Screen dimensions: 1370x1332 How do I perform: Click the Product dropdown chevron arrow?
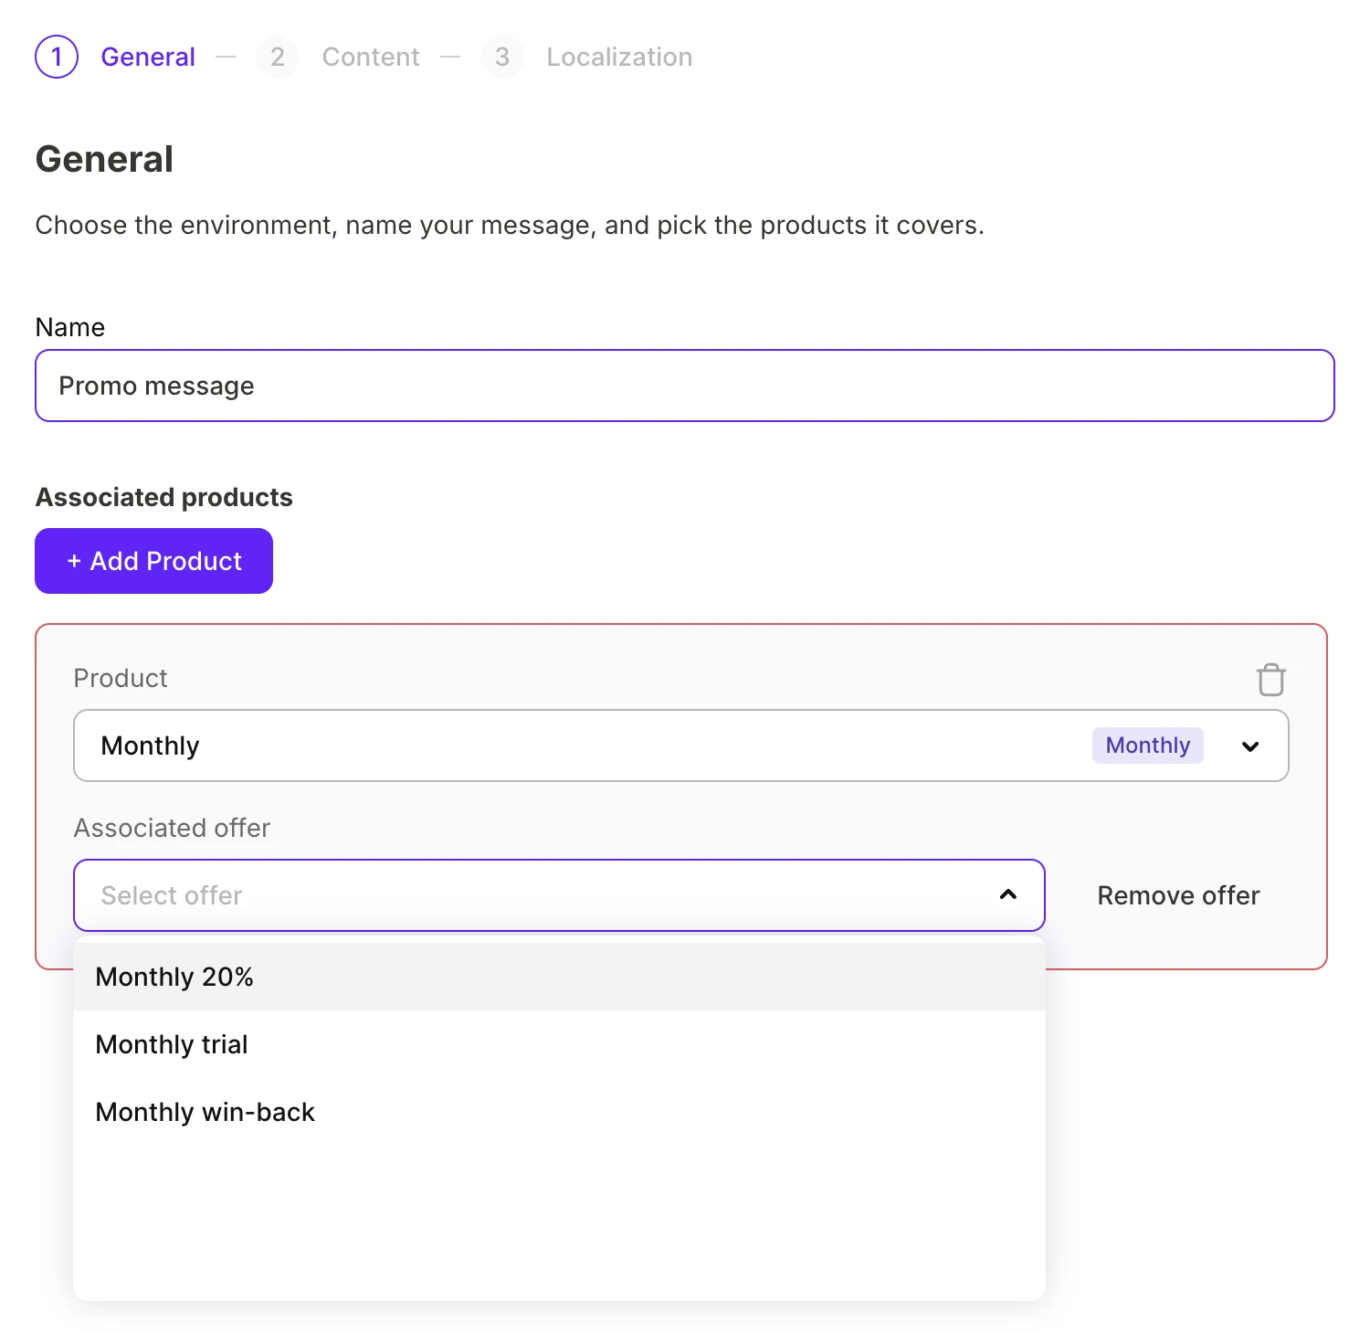click(1250, 746)
